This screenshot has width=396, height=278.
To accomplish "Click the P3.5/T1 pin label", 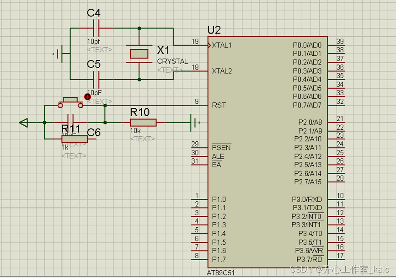I will (x=310, y=242).
